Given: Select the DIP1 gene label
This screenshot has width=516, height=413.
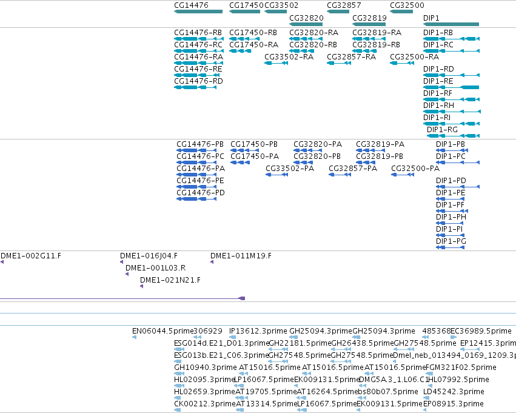Looking at the screenshot, I should coord(431,18).
